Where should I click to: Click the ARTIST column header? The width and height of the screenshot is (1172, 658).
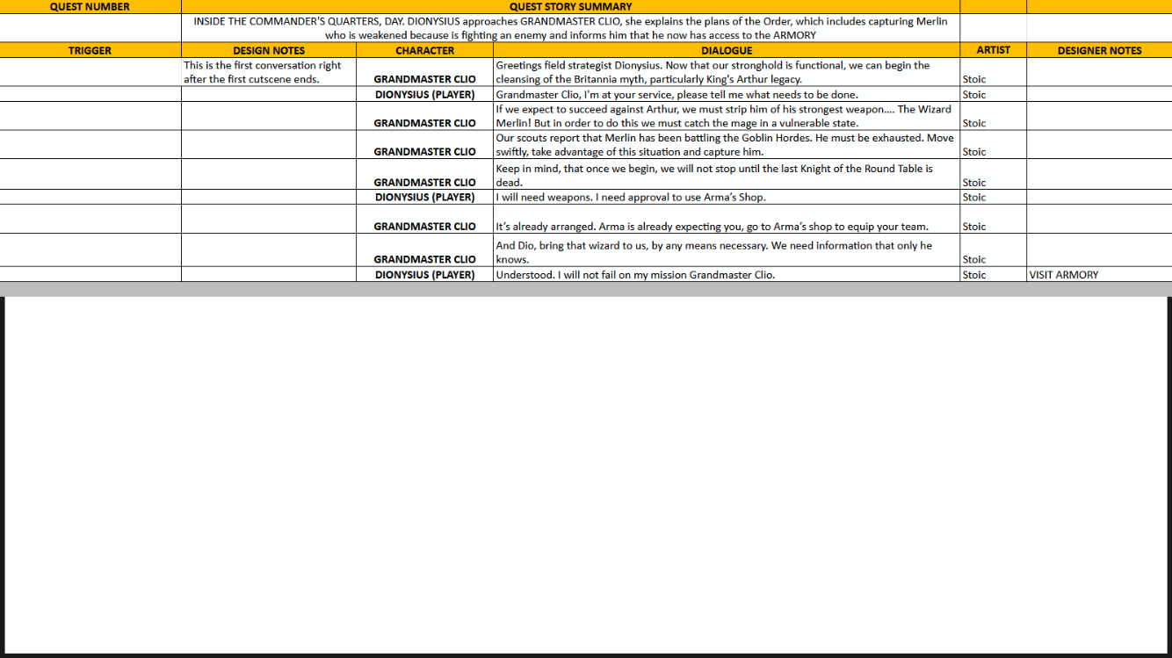click(993, 50)
